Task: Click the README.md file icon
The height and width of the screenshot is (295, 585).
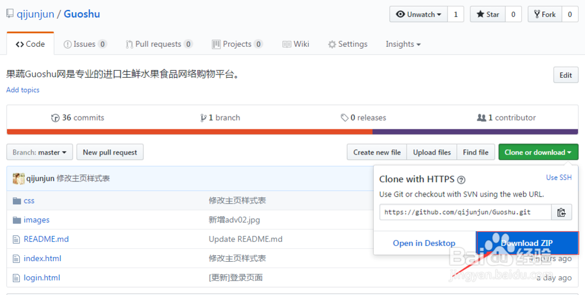Action: tap(16, 239)
